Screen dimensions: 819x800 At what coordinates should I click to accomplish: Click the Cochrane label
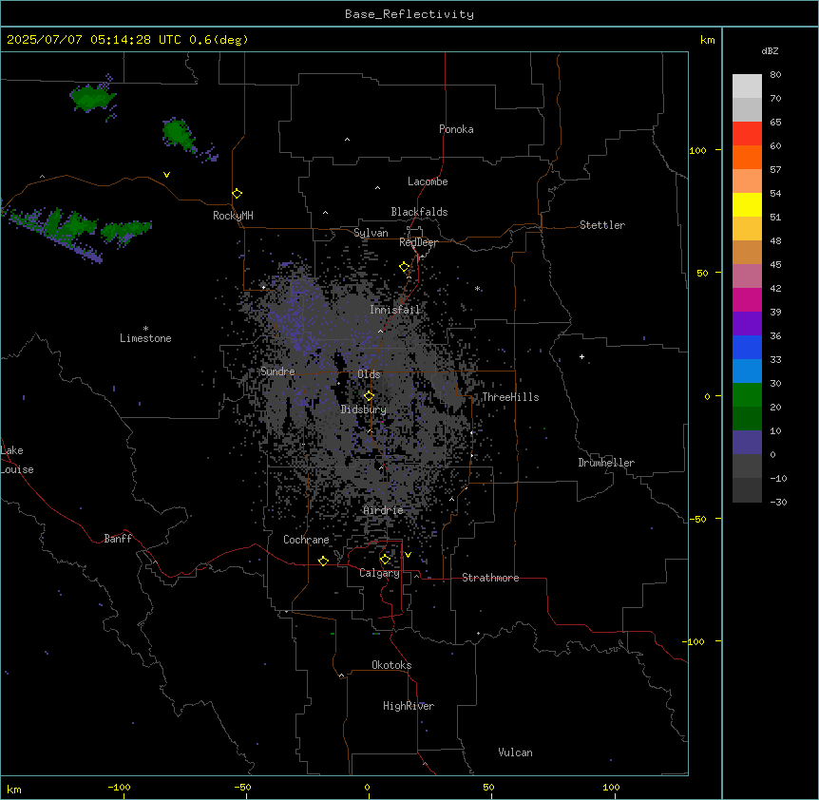(x=306, y=540)
